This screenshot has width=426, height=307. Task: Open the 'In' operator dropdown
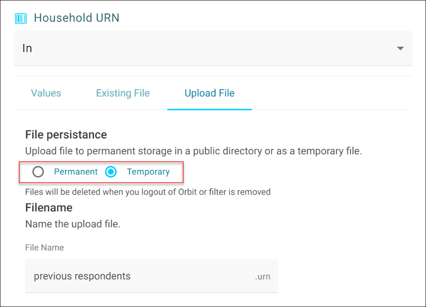[213, 48]
